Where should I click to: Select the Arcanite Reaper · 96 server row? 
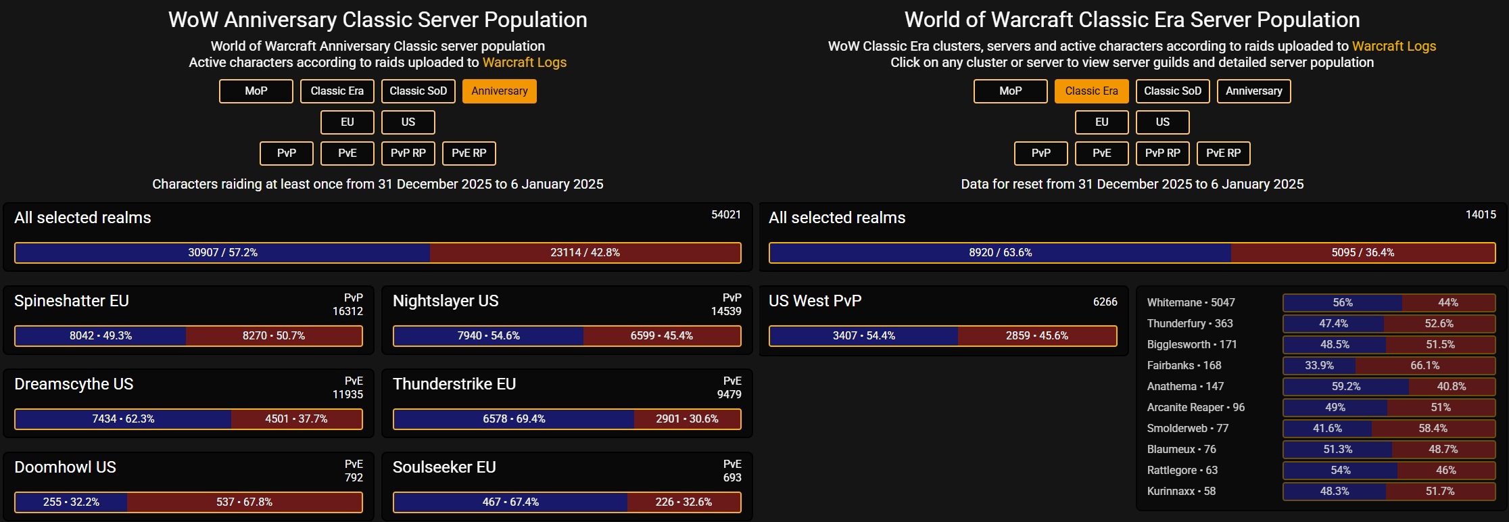(1321, 408)
